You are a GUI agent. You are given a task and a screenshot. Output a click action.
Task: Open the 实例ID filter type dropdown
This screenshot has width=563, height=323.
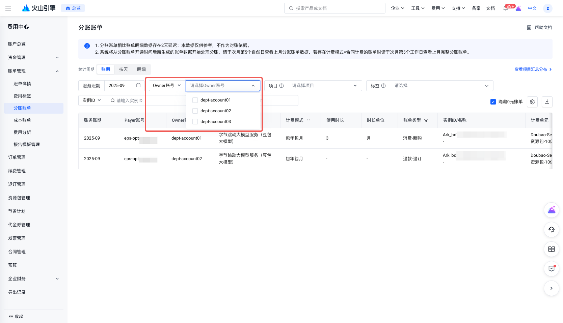coord(92,100)
